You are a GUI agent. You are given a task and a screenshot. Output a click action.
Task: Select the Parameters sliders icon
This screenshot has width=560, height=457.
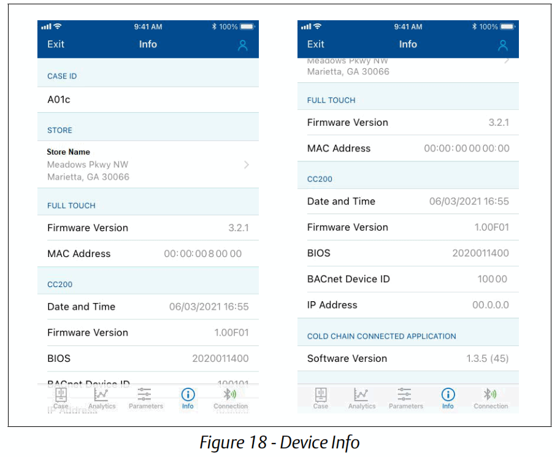[145, 396]
